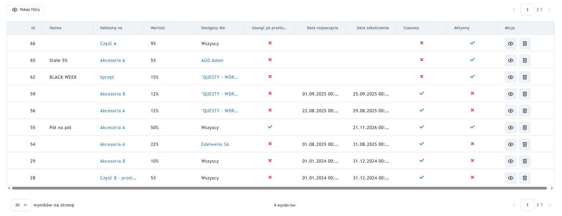The height and width of the screenshot is (216, 562).
Task: Delete discount row with Id 65
Action: (x=525, y=60)
